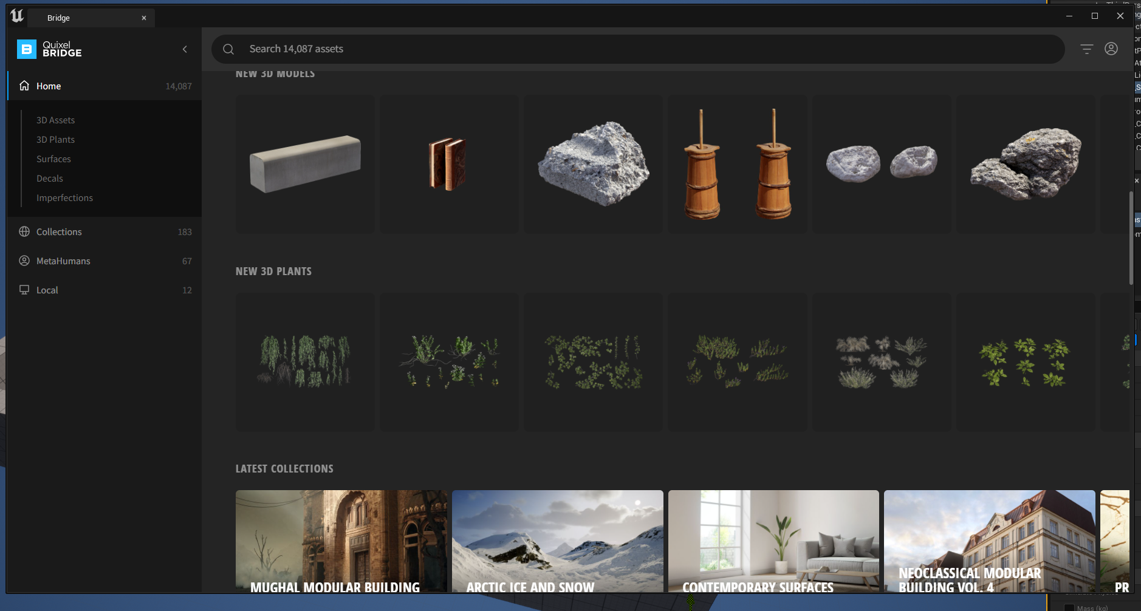Open MetaHumans in the sidebar
The width and height of the screenshot is (1141, 611).
[x=105, y=261]
